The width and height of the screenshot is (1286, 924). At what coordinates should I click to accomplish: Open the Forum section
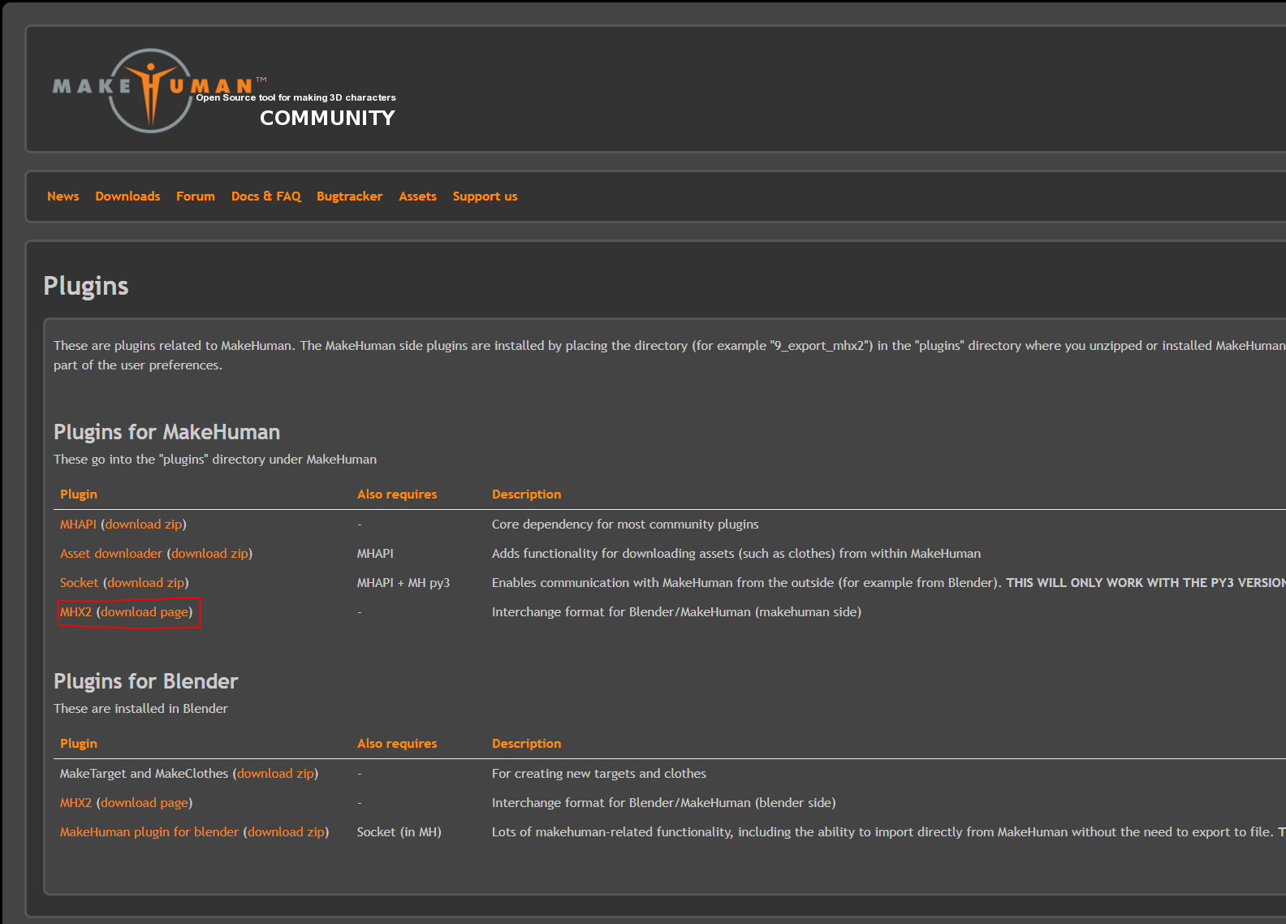click(196, 196)
